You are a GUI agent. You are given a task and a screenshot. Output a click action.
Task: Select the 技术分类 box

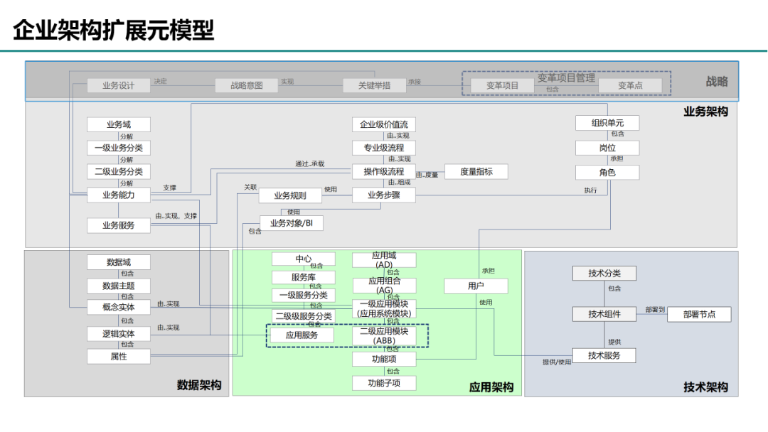pos(604,273)
